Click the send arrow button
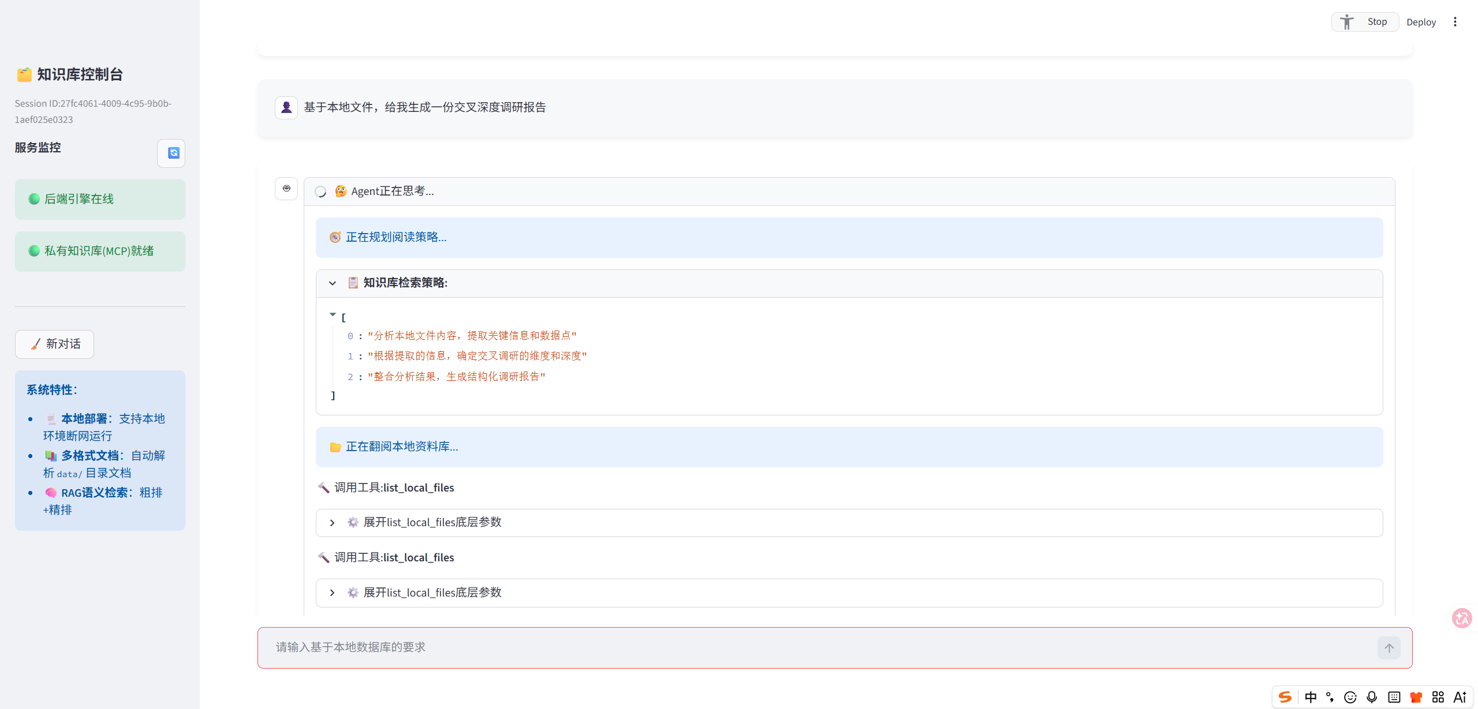The width and height of the screenshot is (1478, 709). click(x=1389, y=648)
